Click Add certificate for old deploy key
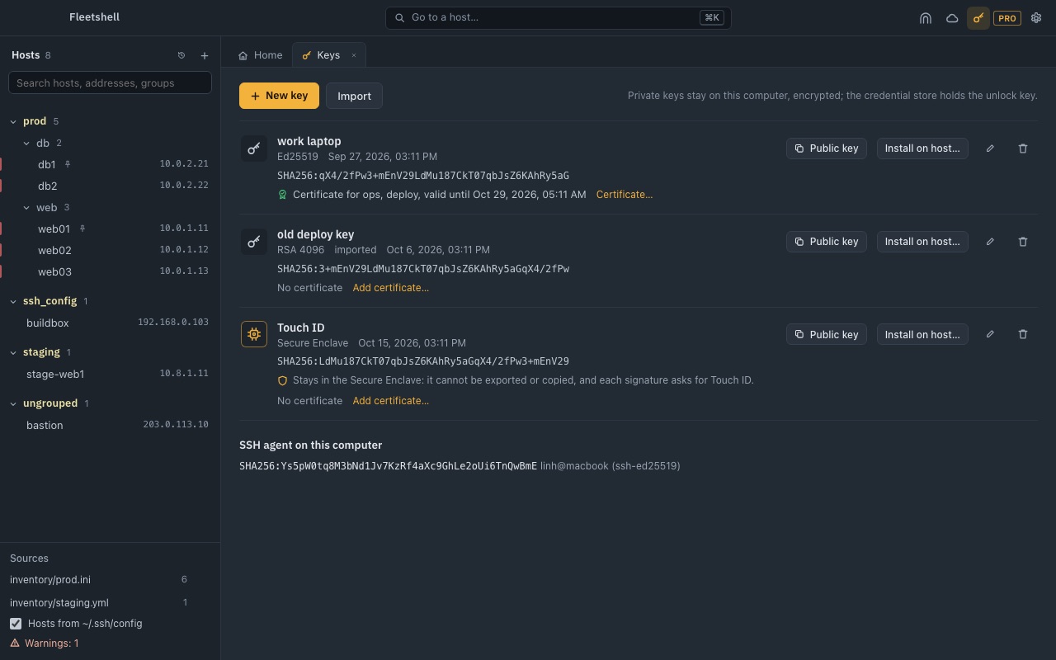The image size is (1056, 660). [x=391, y=288]
